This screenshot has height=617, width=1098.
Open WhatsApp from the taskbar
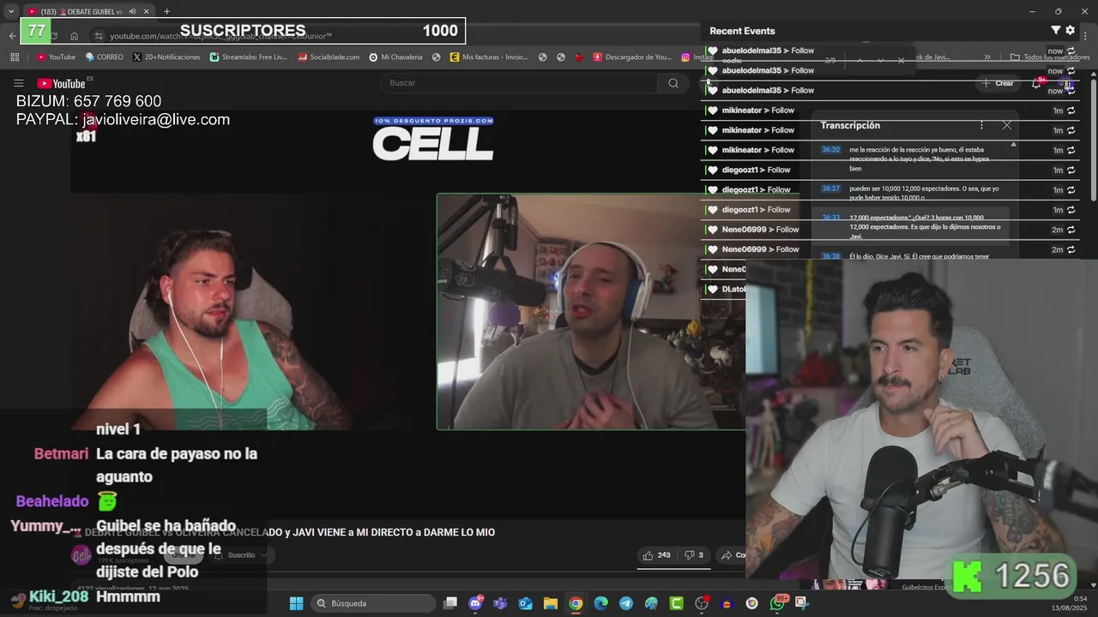(777, 603)
